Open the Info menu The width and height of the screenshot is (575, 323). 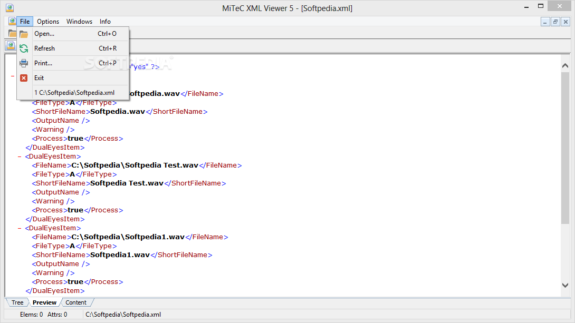tap(105, 21)
